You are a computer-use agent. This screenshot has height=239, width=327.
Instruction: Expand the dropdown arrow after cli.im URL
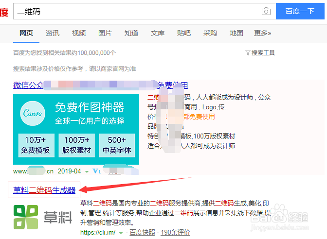[121, 233]
